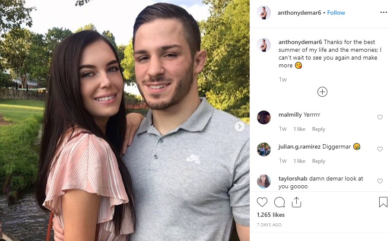390x241 pixels.
Task: Reply to malmilly's comment
Action: coord(319,129)
